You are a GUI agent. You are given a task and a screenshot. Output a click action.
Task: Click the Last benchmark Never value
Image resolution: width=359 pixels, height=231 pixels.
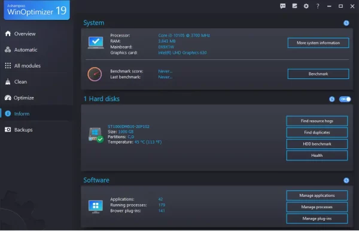pos(165,77)
